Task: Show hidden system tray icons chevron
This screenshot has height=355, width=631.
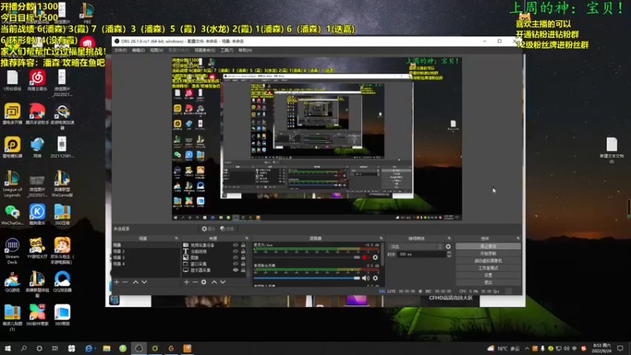Action: (x=527, y=349)
